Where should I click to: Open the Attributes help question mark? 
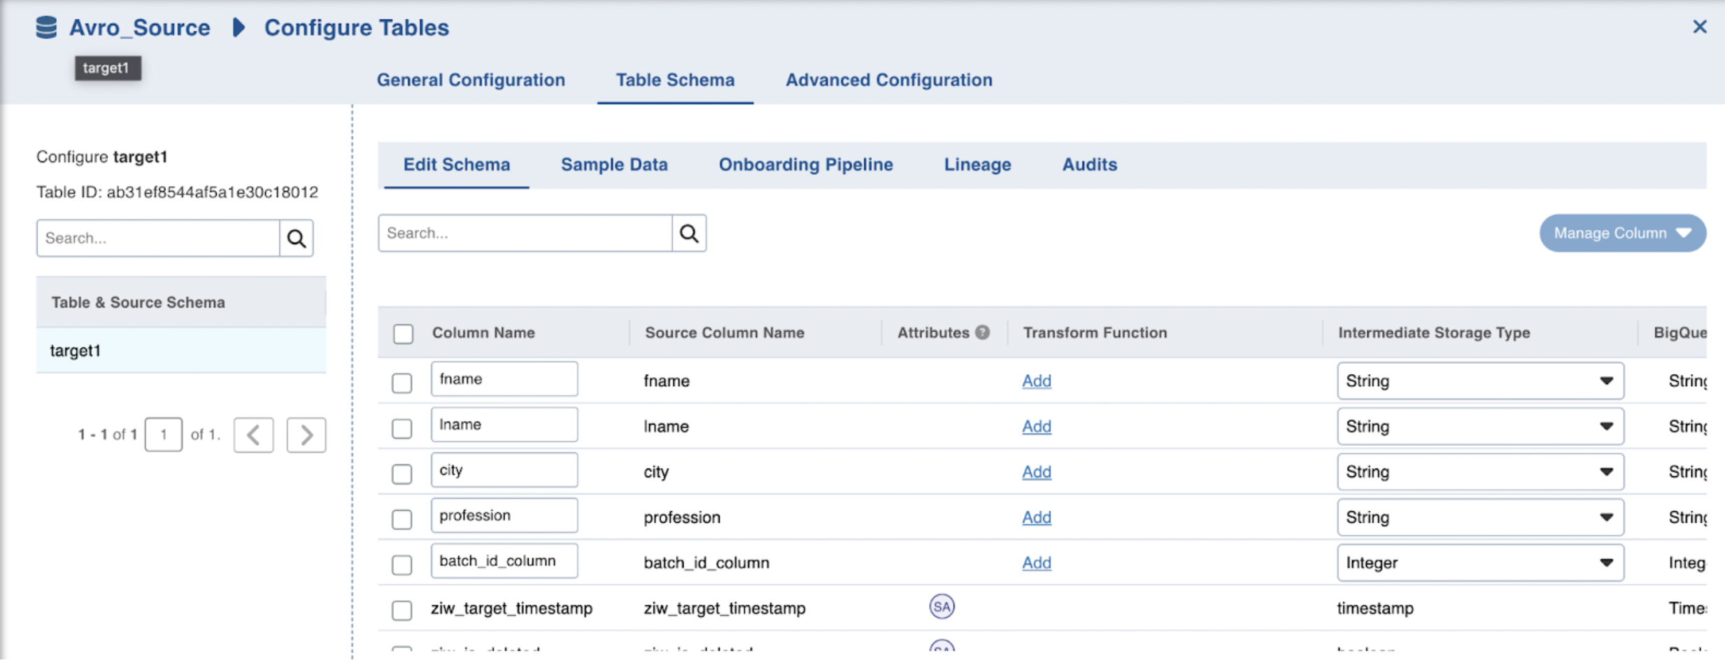coord(983,332)
